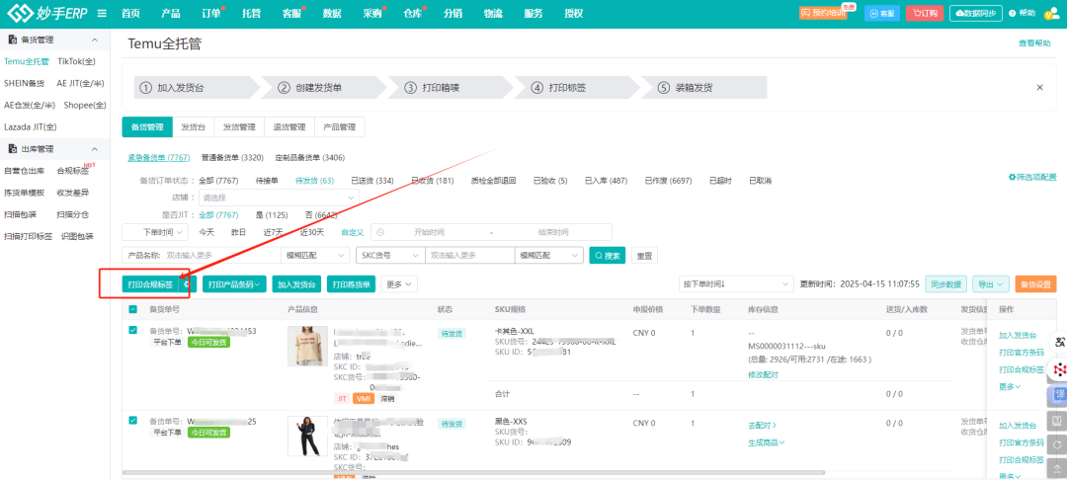
Task: Click the 帮助 question-mark icon in the header
Action: pyautogui.click(x=1012, y=13)
